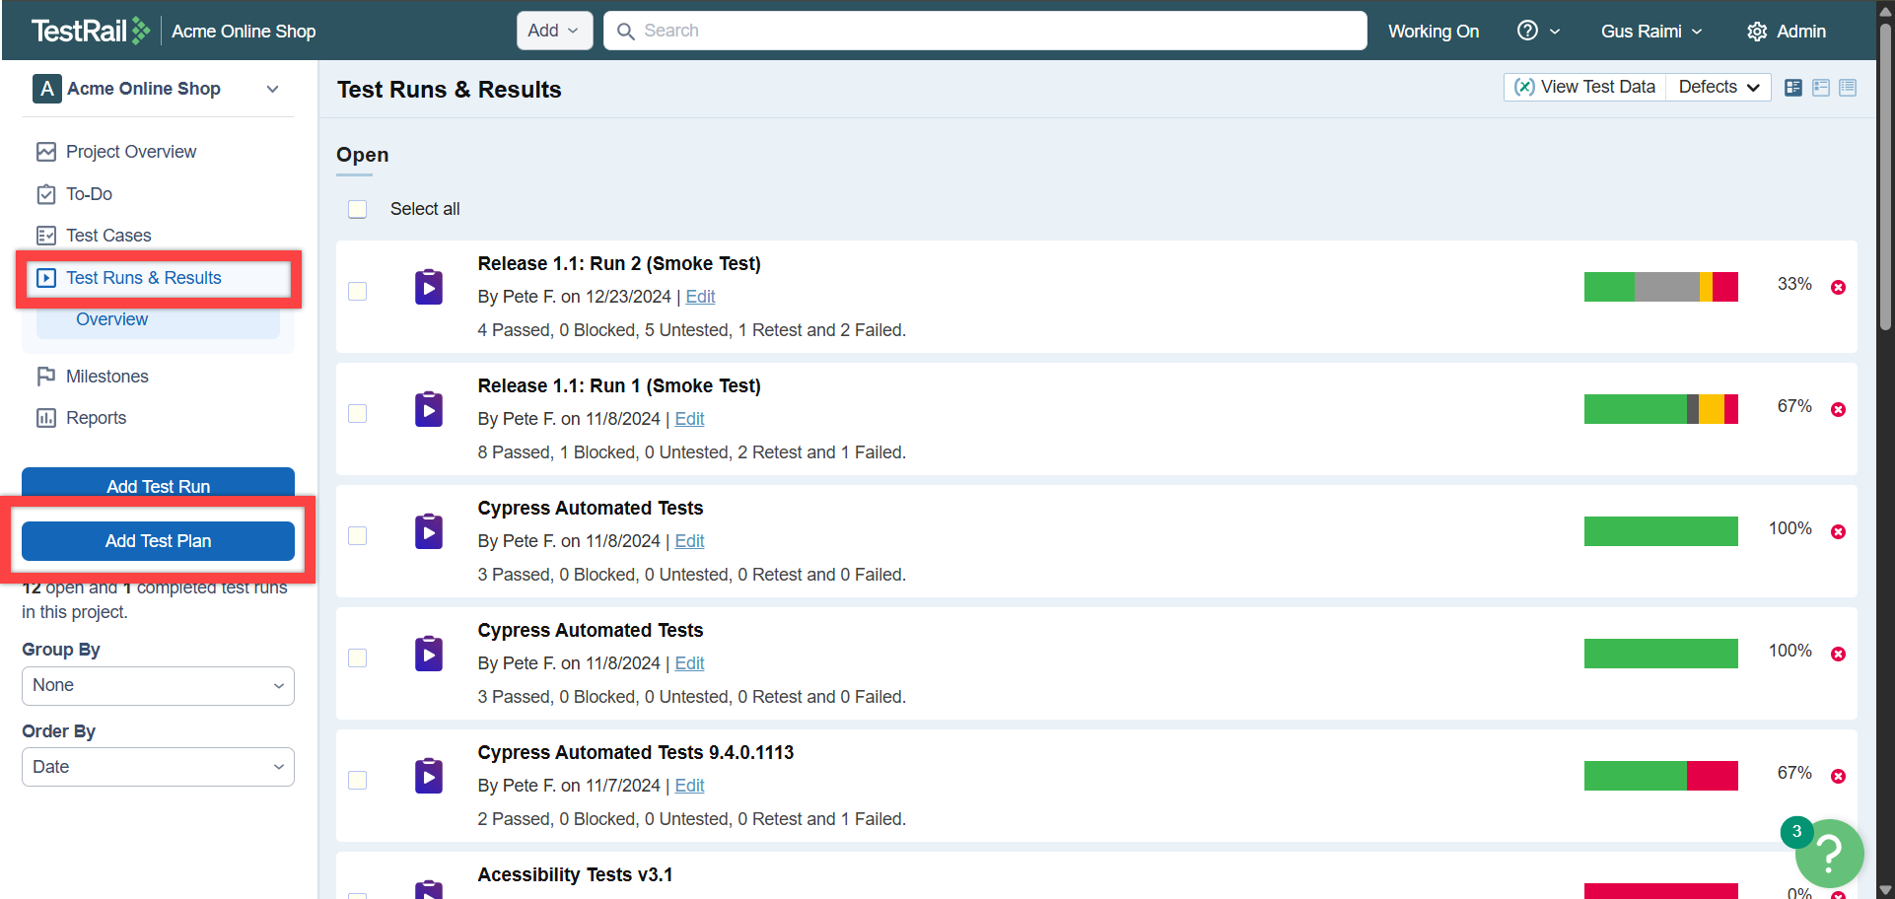The height and width of the screenshot is (899, 1895).
Task: Expand the Defects dropdown
Action: pos(1719,88)
